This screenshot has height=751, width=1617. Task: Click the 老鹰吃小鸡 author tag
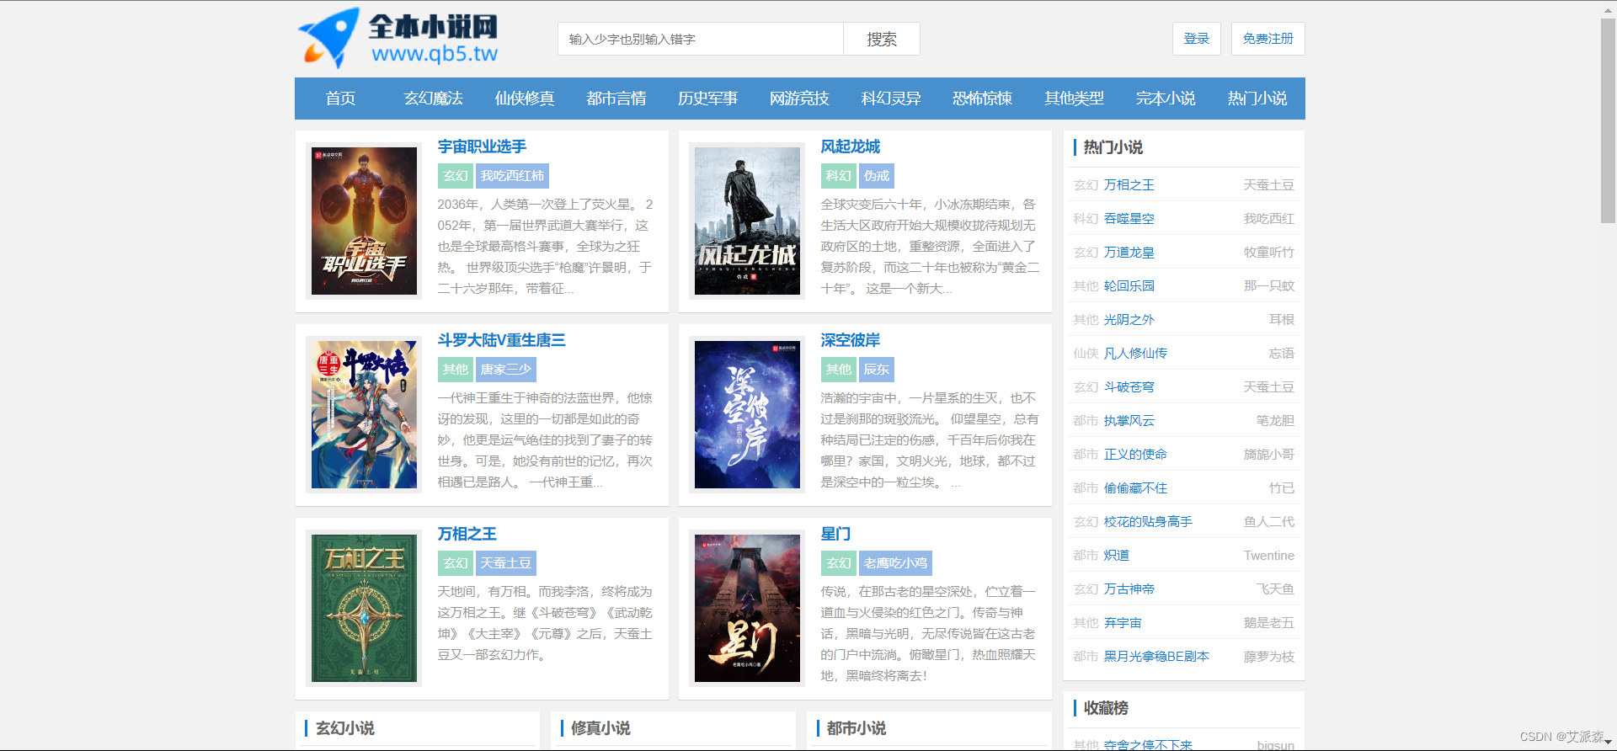895,563
